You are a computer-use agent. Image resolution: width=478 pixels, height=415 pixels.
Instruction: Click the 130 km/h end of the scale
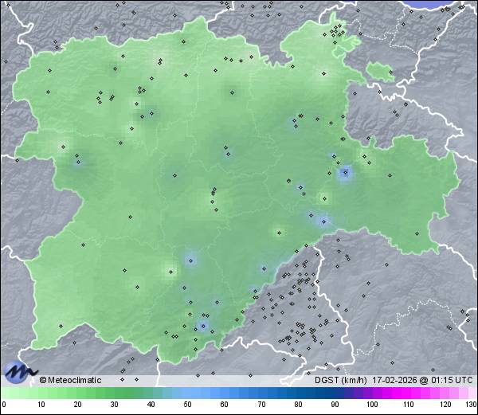(470, 405)
